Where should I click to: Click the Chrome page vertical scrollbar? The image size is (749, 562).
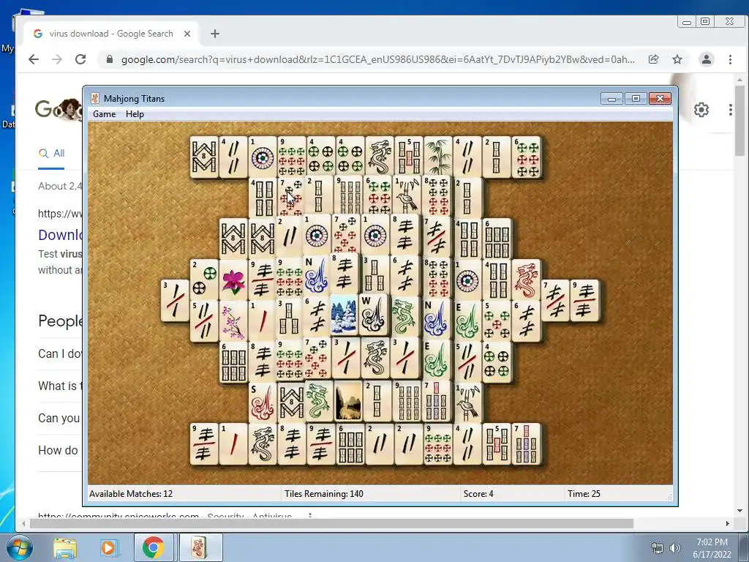tap(739, 121)
